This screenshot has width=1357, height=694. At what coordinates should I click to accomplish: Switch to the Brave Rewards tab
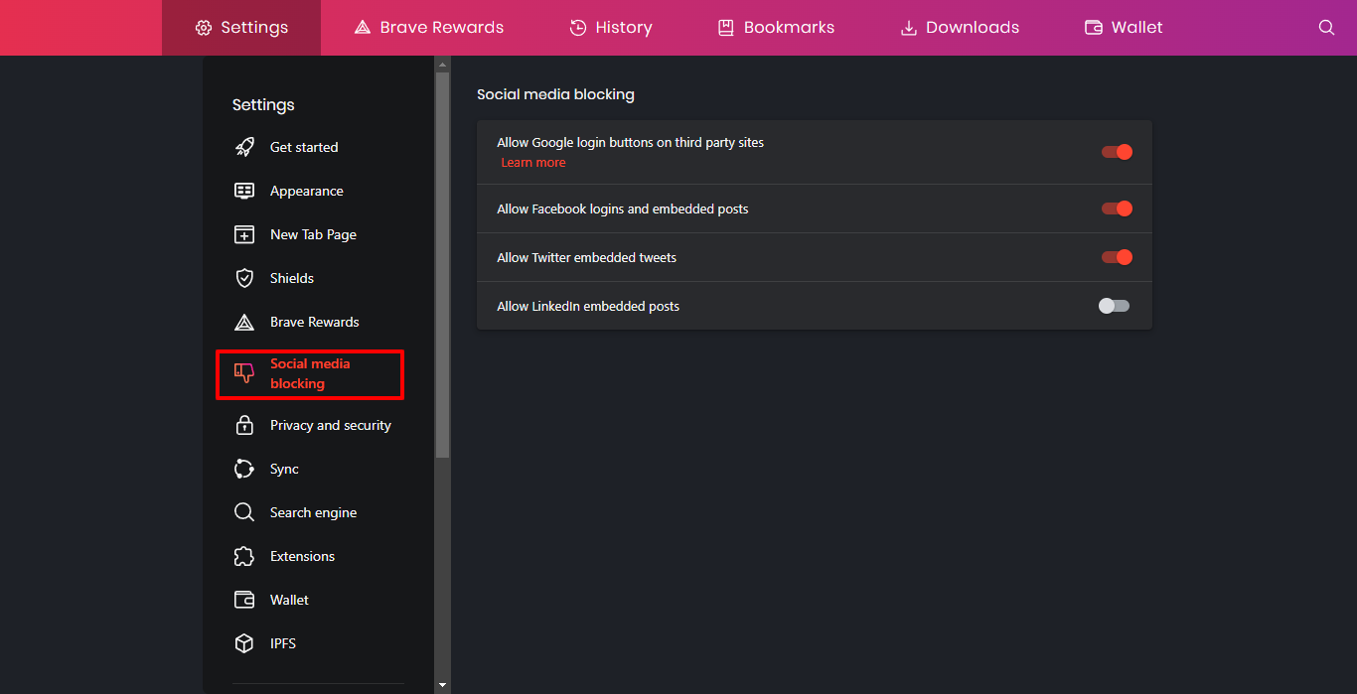point(428,27)
